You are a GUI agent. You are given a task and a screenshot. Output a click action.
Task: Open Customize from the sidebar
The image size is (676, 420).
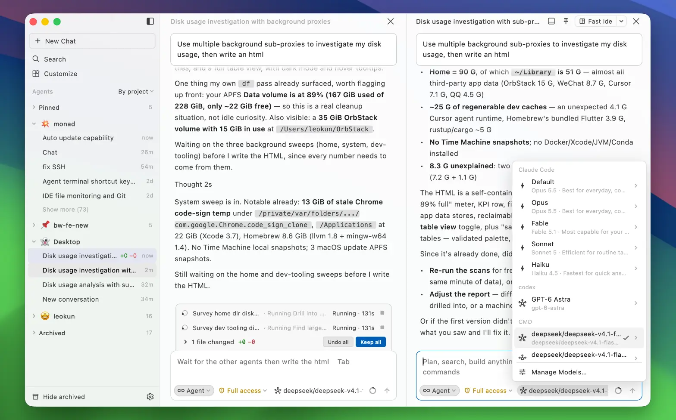click(55, 74)
